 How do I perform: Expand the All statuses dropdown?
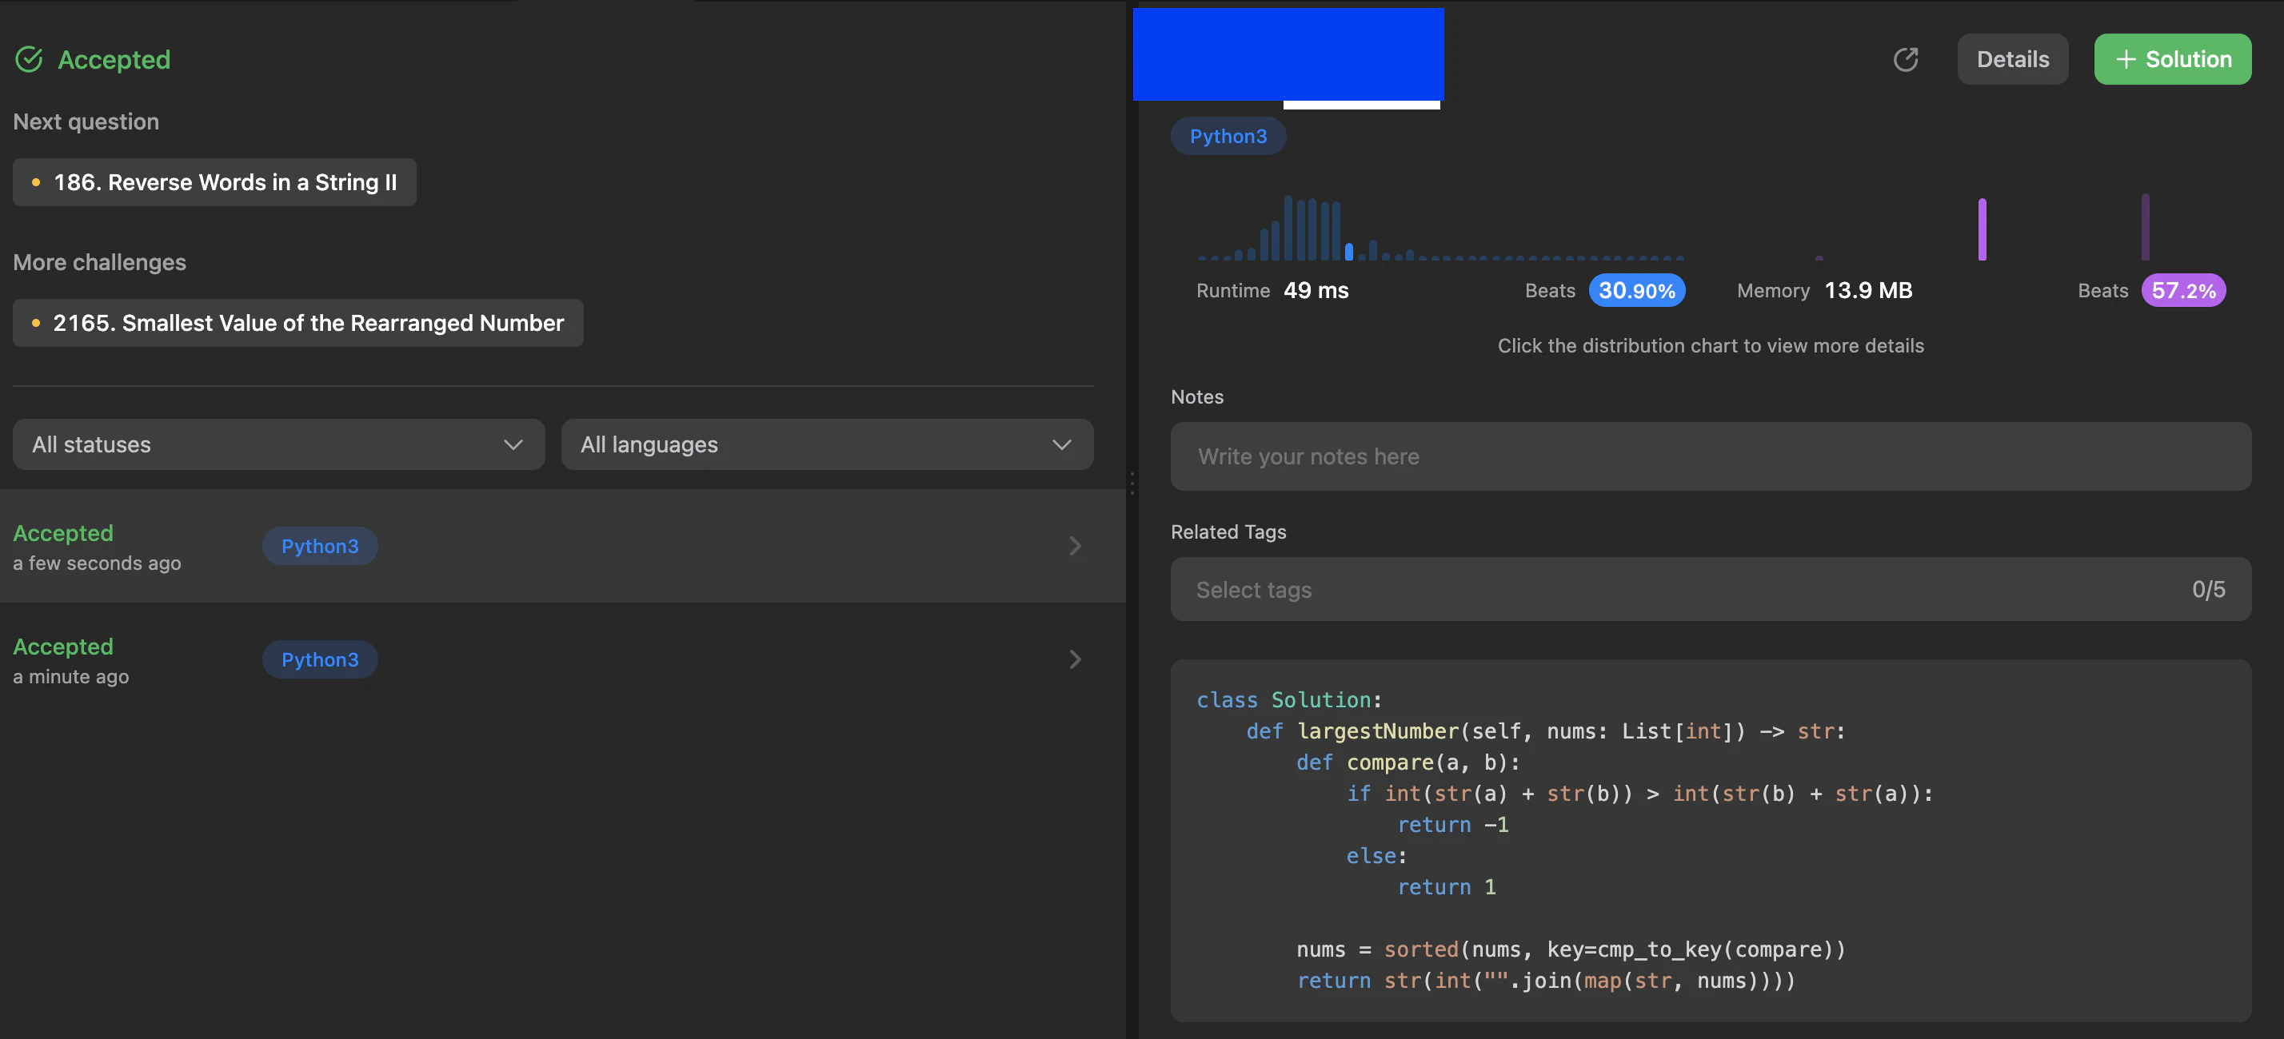coord(278,444)
